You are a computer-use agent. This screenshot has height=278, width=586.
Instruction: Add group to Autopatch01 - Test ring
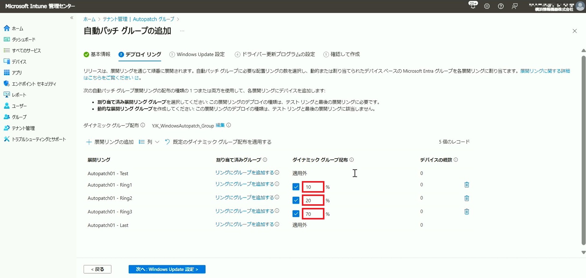[244, 173]
